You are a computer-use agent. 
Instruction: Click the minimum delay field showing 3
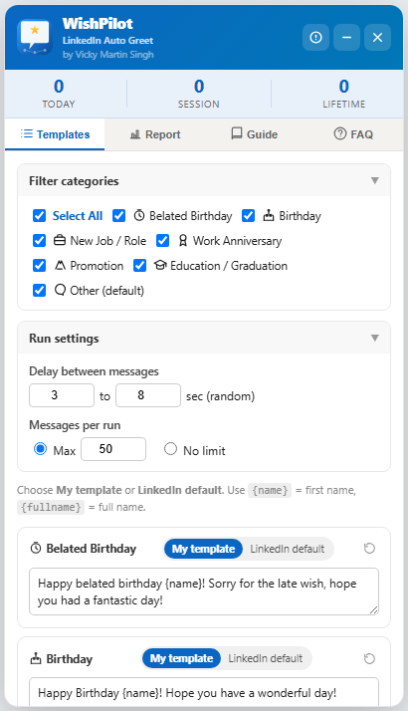click(62, 395)
